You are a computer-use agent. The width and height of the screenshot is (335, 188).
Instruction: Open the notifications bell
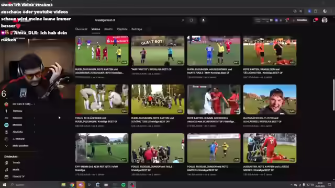[x=315, y=20]
